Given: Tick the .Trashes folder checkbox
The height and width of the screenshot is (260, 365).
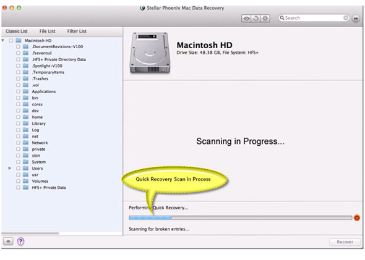Looking at the screenshot, I should tap(18, 78).
